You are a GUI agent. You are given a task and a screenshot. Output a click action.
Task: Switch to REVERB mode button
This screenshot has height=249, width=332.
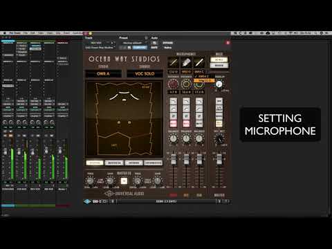coord(219,66)
